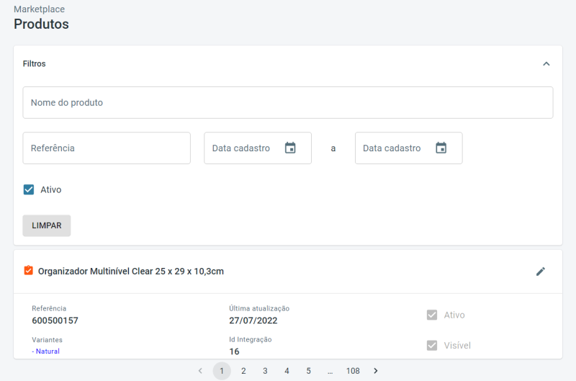Viewport: 576px width, 381px height.
Task: Toggle the product's Visível checkbox
Action: click(432, 345)
